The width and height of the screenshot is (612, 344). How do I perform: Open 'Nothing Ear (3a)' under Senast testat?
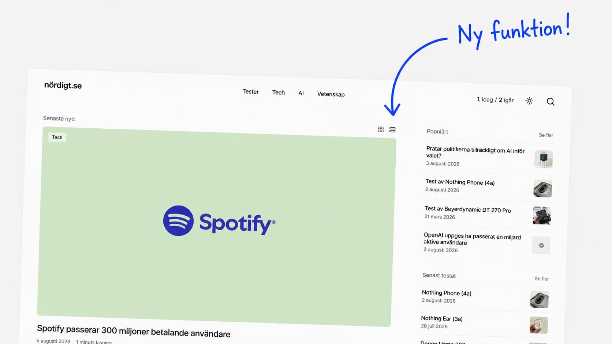pyautogui.click(x=442, y=318)
